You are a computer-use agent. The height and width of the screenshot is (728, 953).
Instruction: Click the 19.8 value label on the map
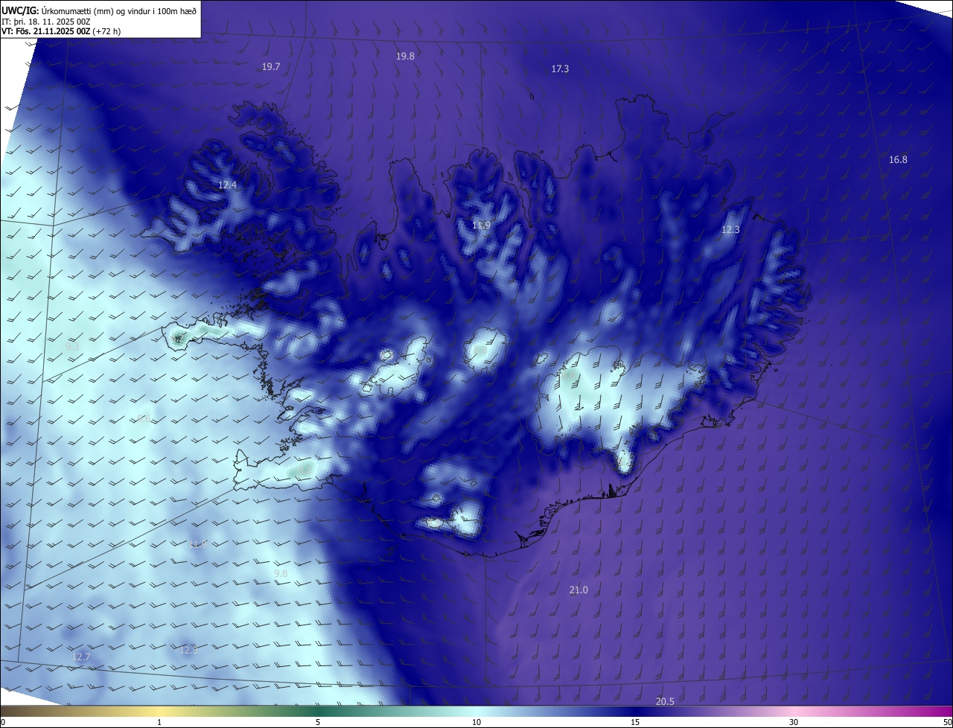click(405, 57)
